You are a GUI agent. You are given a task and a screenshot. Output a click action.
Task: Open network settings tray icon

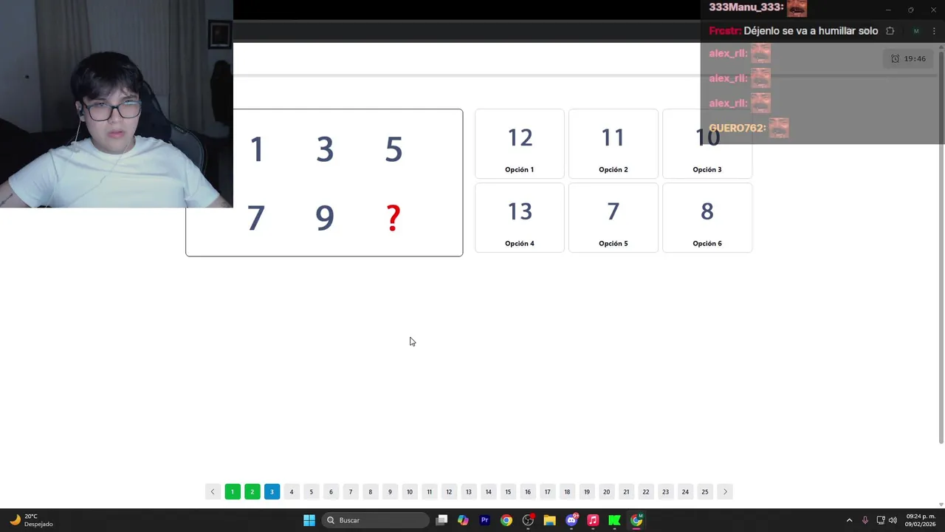pos(881,520)
